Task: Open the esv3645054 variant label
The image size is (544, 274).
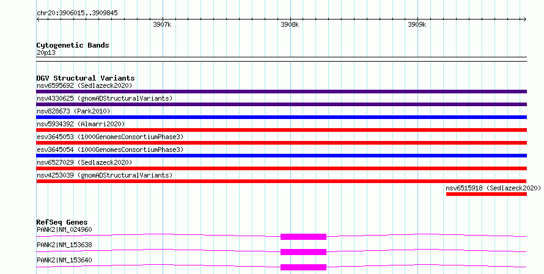Action: 110,150
